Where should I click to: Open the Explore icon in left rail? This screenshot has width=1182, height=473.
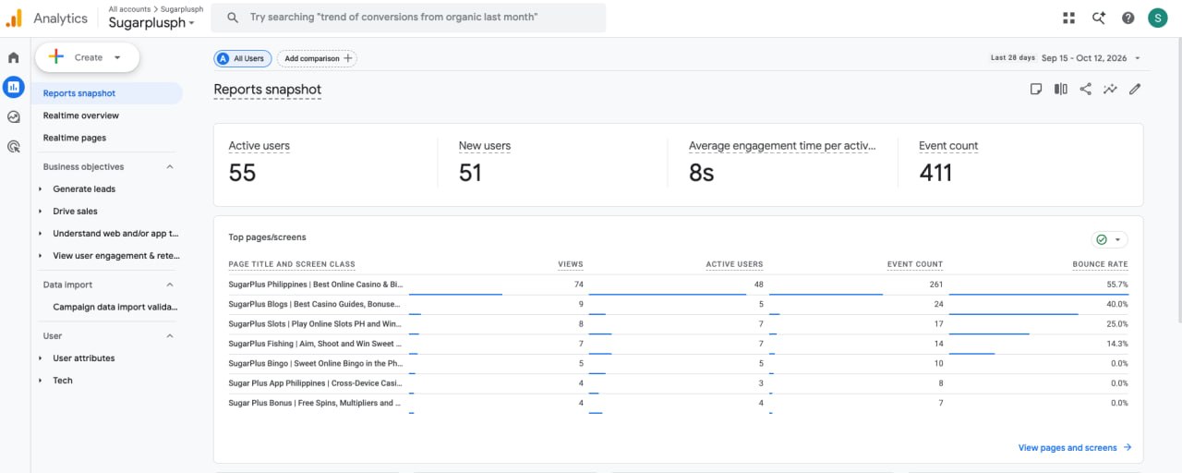13,116
